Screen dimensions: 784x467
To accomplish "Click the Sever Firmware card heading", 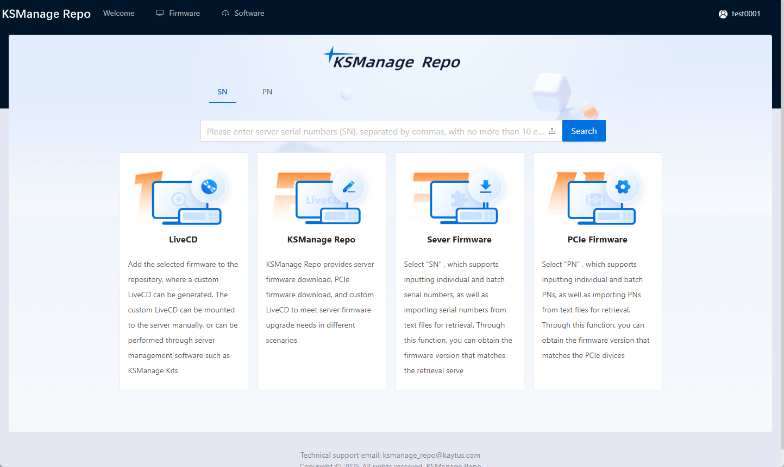I will coord(459,239).
